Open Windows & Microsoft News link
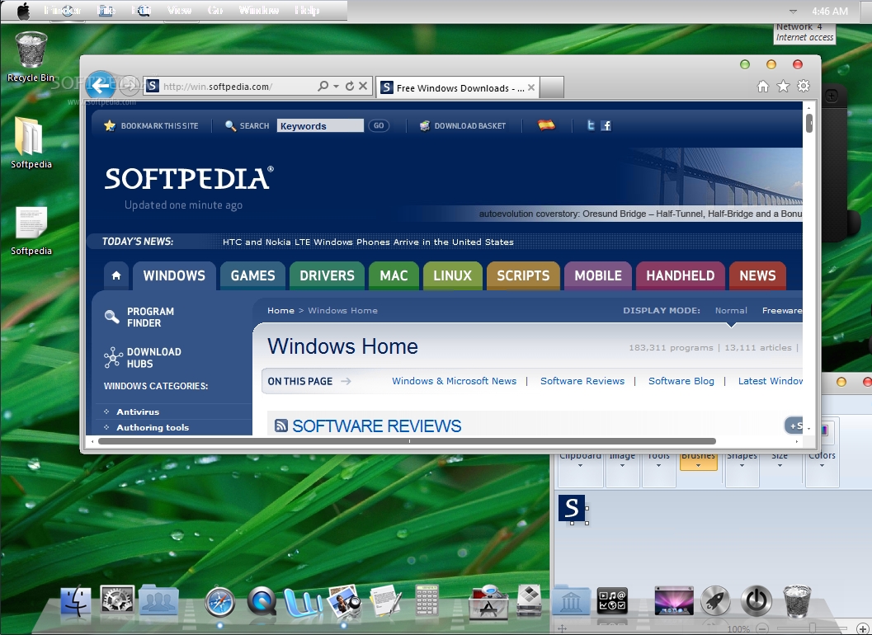 click(454, 381)
